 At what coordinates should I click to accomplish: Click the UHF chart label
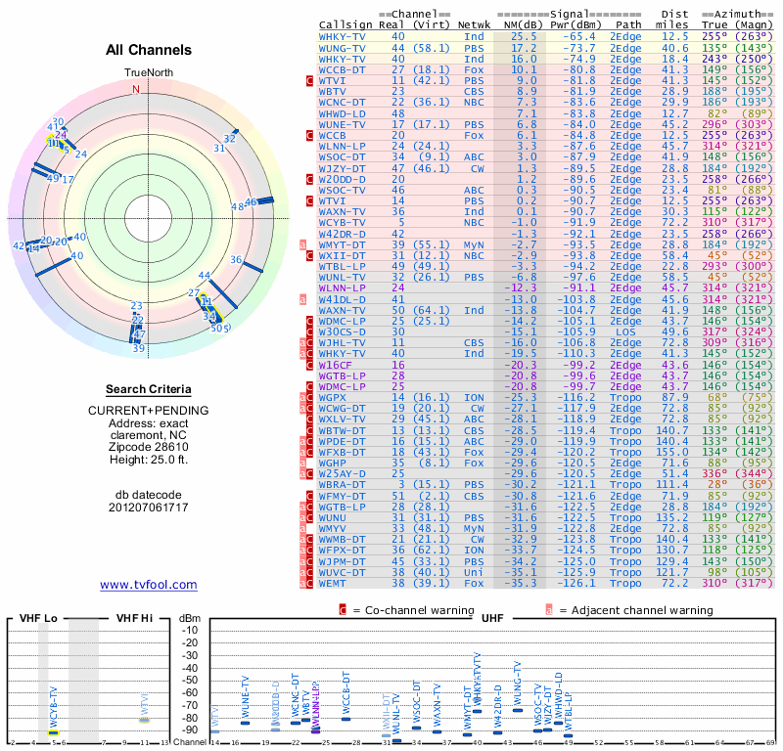pyautogui.click(x=492, y=619)
